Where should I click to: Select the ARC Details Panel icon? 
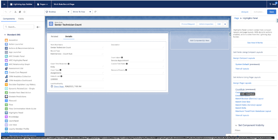point(6,56)
